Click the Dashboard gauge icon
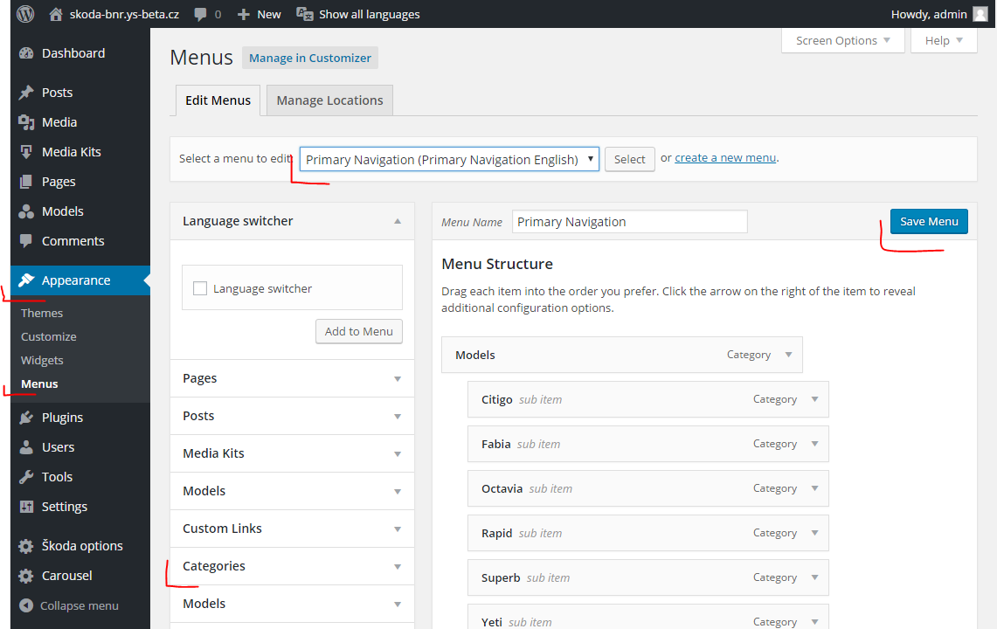Viewport: 997px width, 629px height. click(x=26, y=53)
